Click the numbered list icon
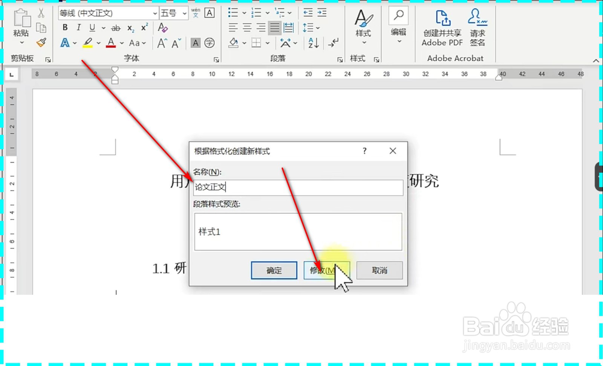Image resolution: width=603 pixels, height=366 pixels. click(256, 13)
